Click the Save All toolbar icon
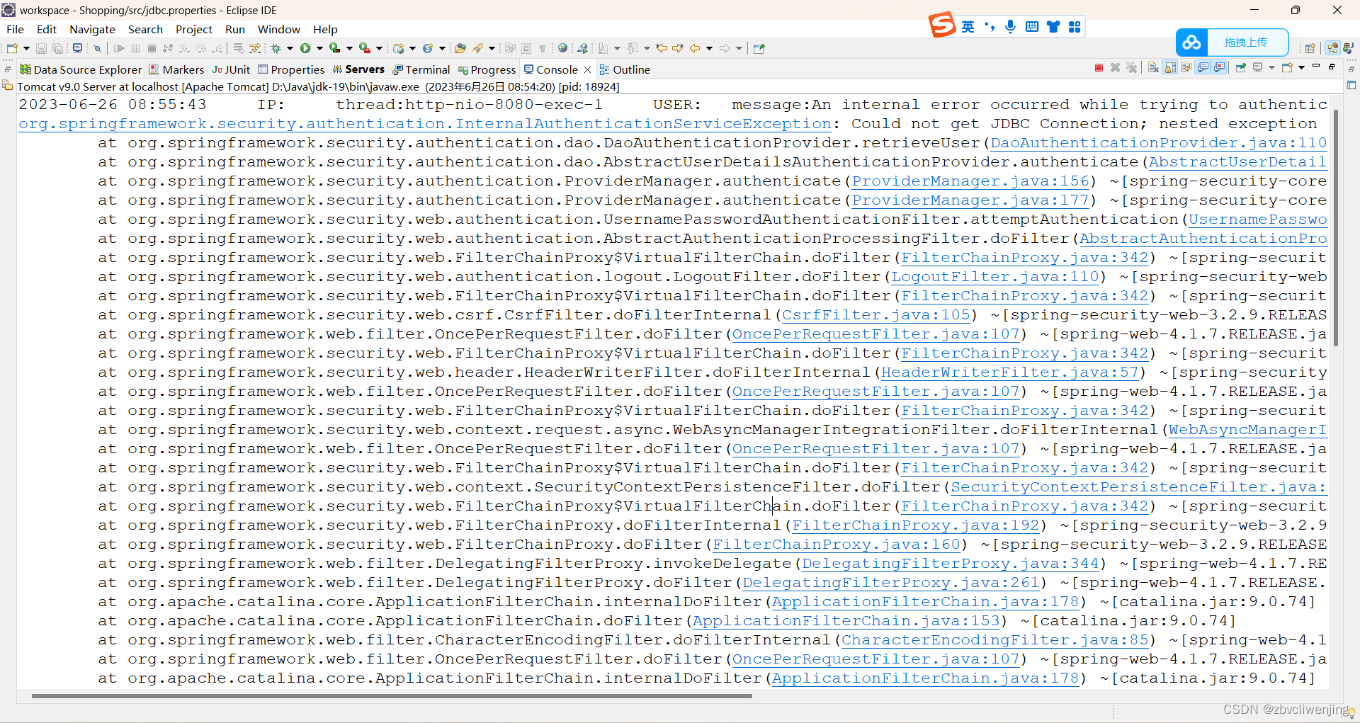This screenshot has width=1360, height=723. point(58,48)
